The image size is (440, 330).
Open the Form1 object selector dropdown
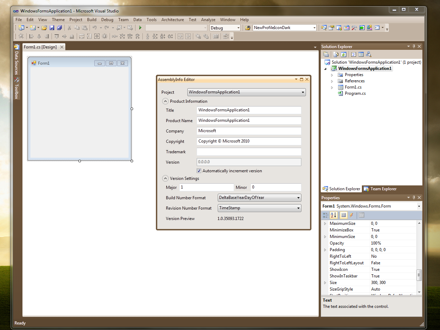419,206
